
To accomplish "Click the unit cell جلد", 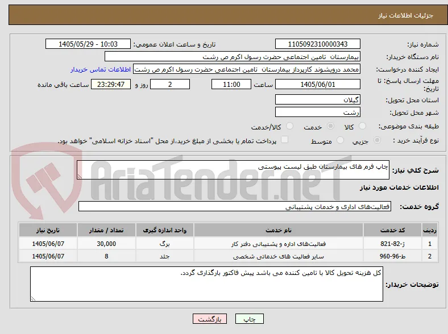I will 165,256.
